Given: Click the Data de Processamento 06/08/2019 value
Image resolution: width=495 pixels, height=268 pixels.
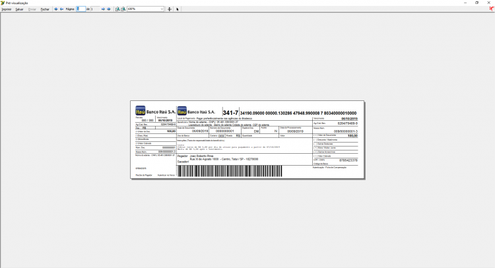Looking at the screenshot, I should [295, 131].
